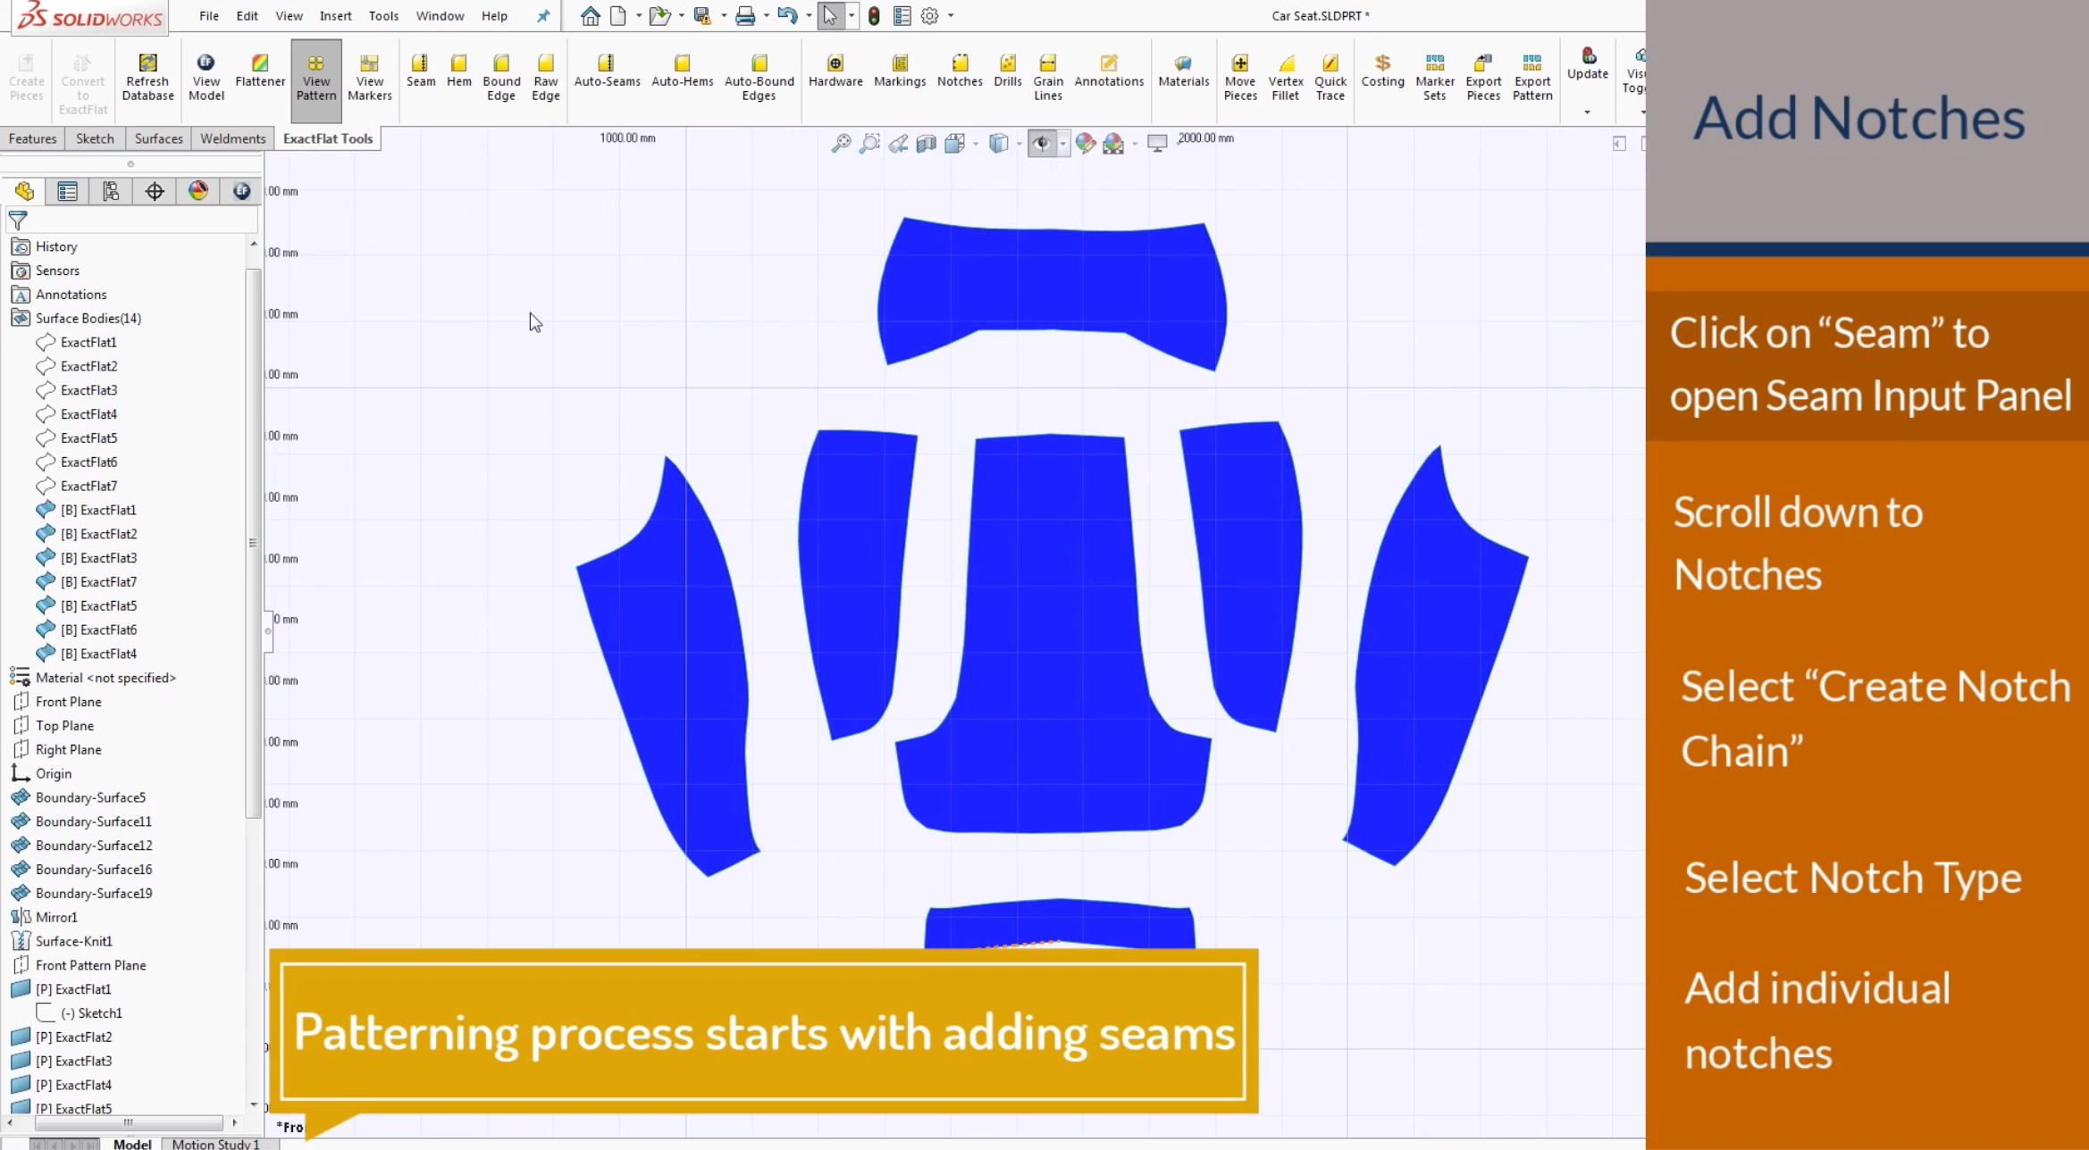This screenshot has width=2089, height=1150.
Task: Open the display style dropdown
Action: coord(1018,143)
